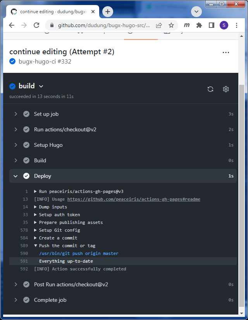Open the log settings gear icon
Image resolution: width=248 pixels, height=320 pixels.
(226, 89)
